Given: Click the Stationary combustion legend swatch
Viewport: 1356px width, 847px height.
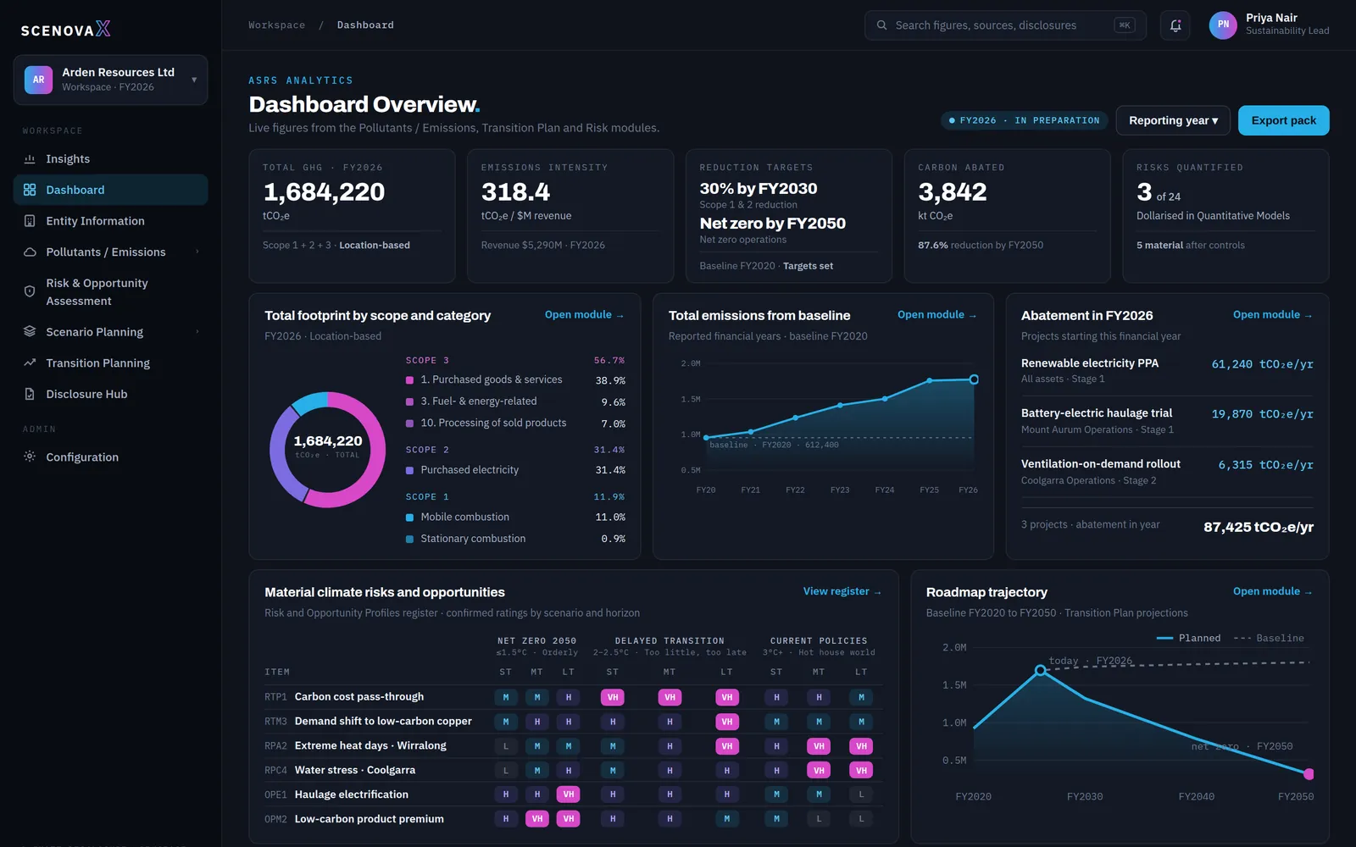Looking at the screenshot, I should [x=410, y=539].
